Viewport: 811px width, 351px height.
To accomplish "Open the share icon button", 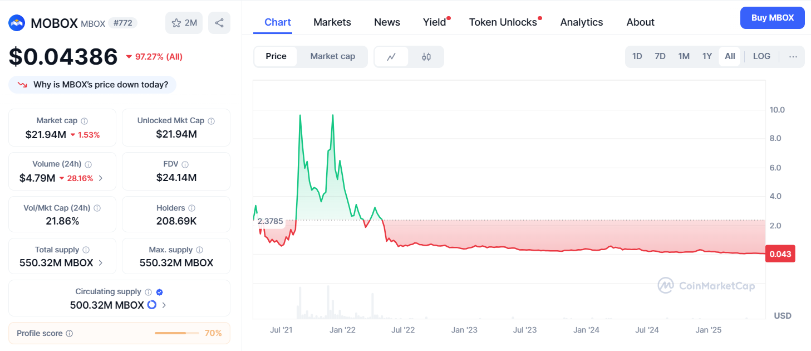I will 219,23.
